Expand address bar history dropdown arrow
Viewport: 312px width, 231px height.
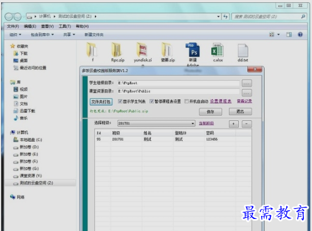[x=219, y=17]
